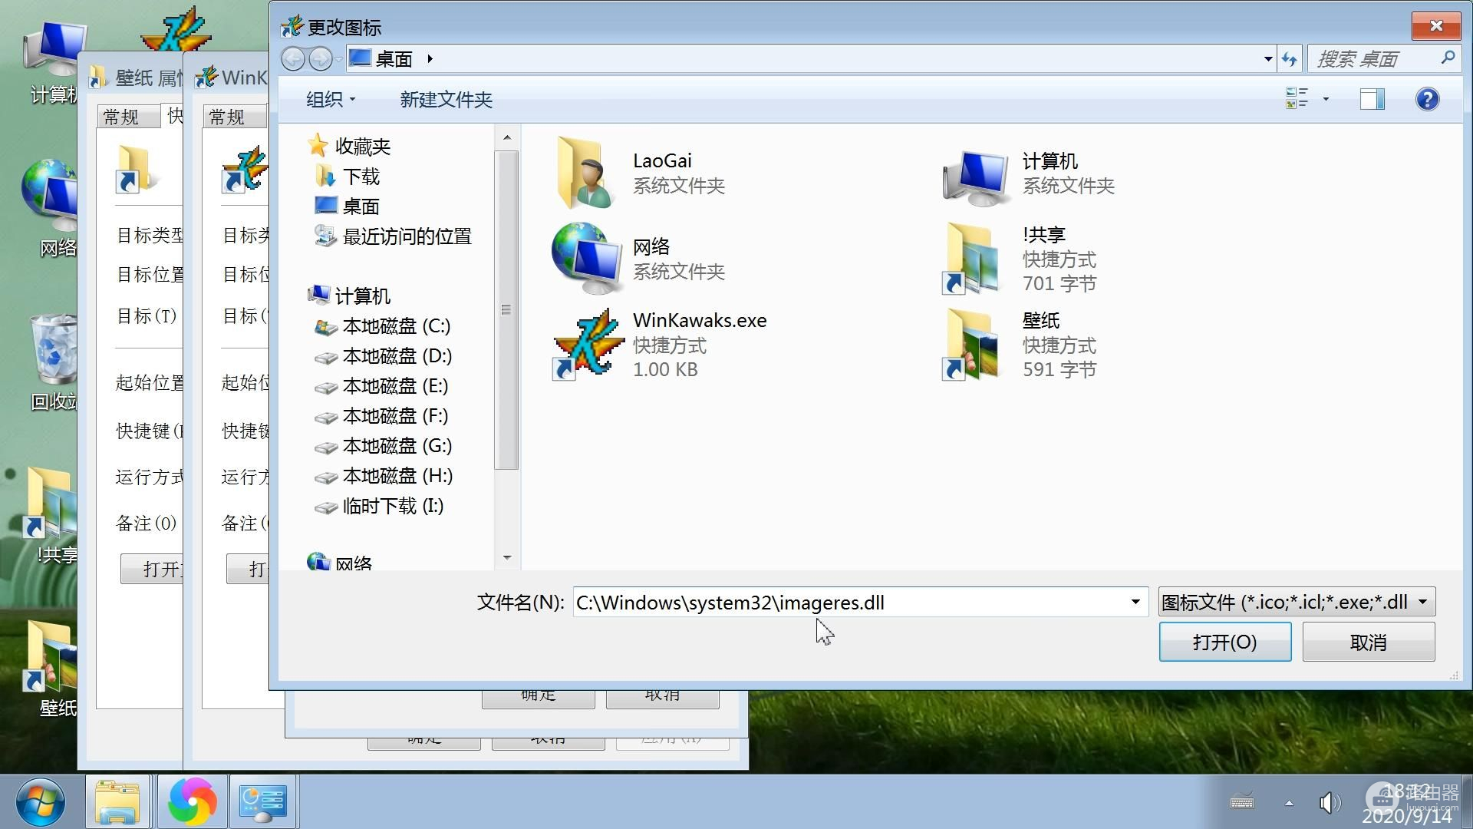
Task: Click the WinKawaks.exe shortcut icon
Action: coord(586,344)
